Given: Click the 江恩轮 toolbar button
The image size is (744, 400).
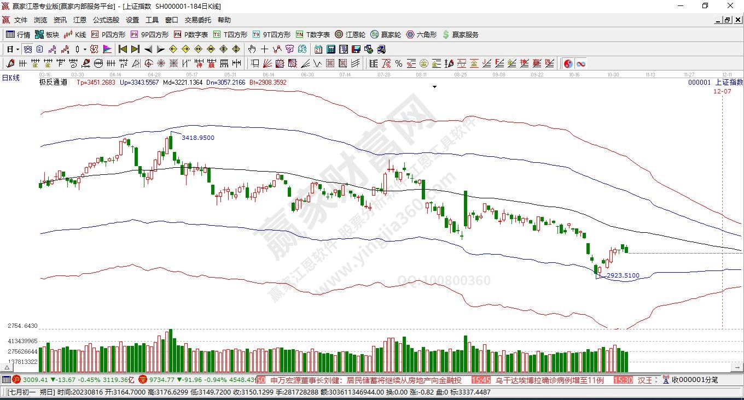Looking at the screenshot, I should click(x=350, y=34).
